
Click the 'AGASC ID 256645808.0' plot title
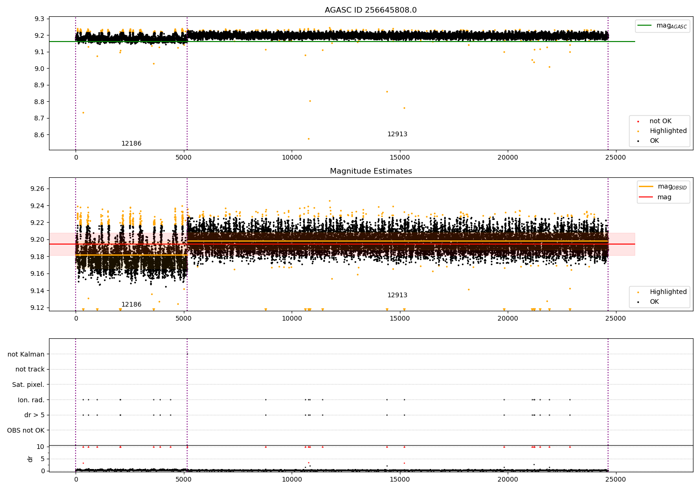(371, 10)
